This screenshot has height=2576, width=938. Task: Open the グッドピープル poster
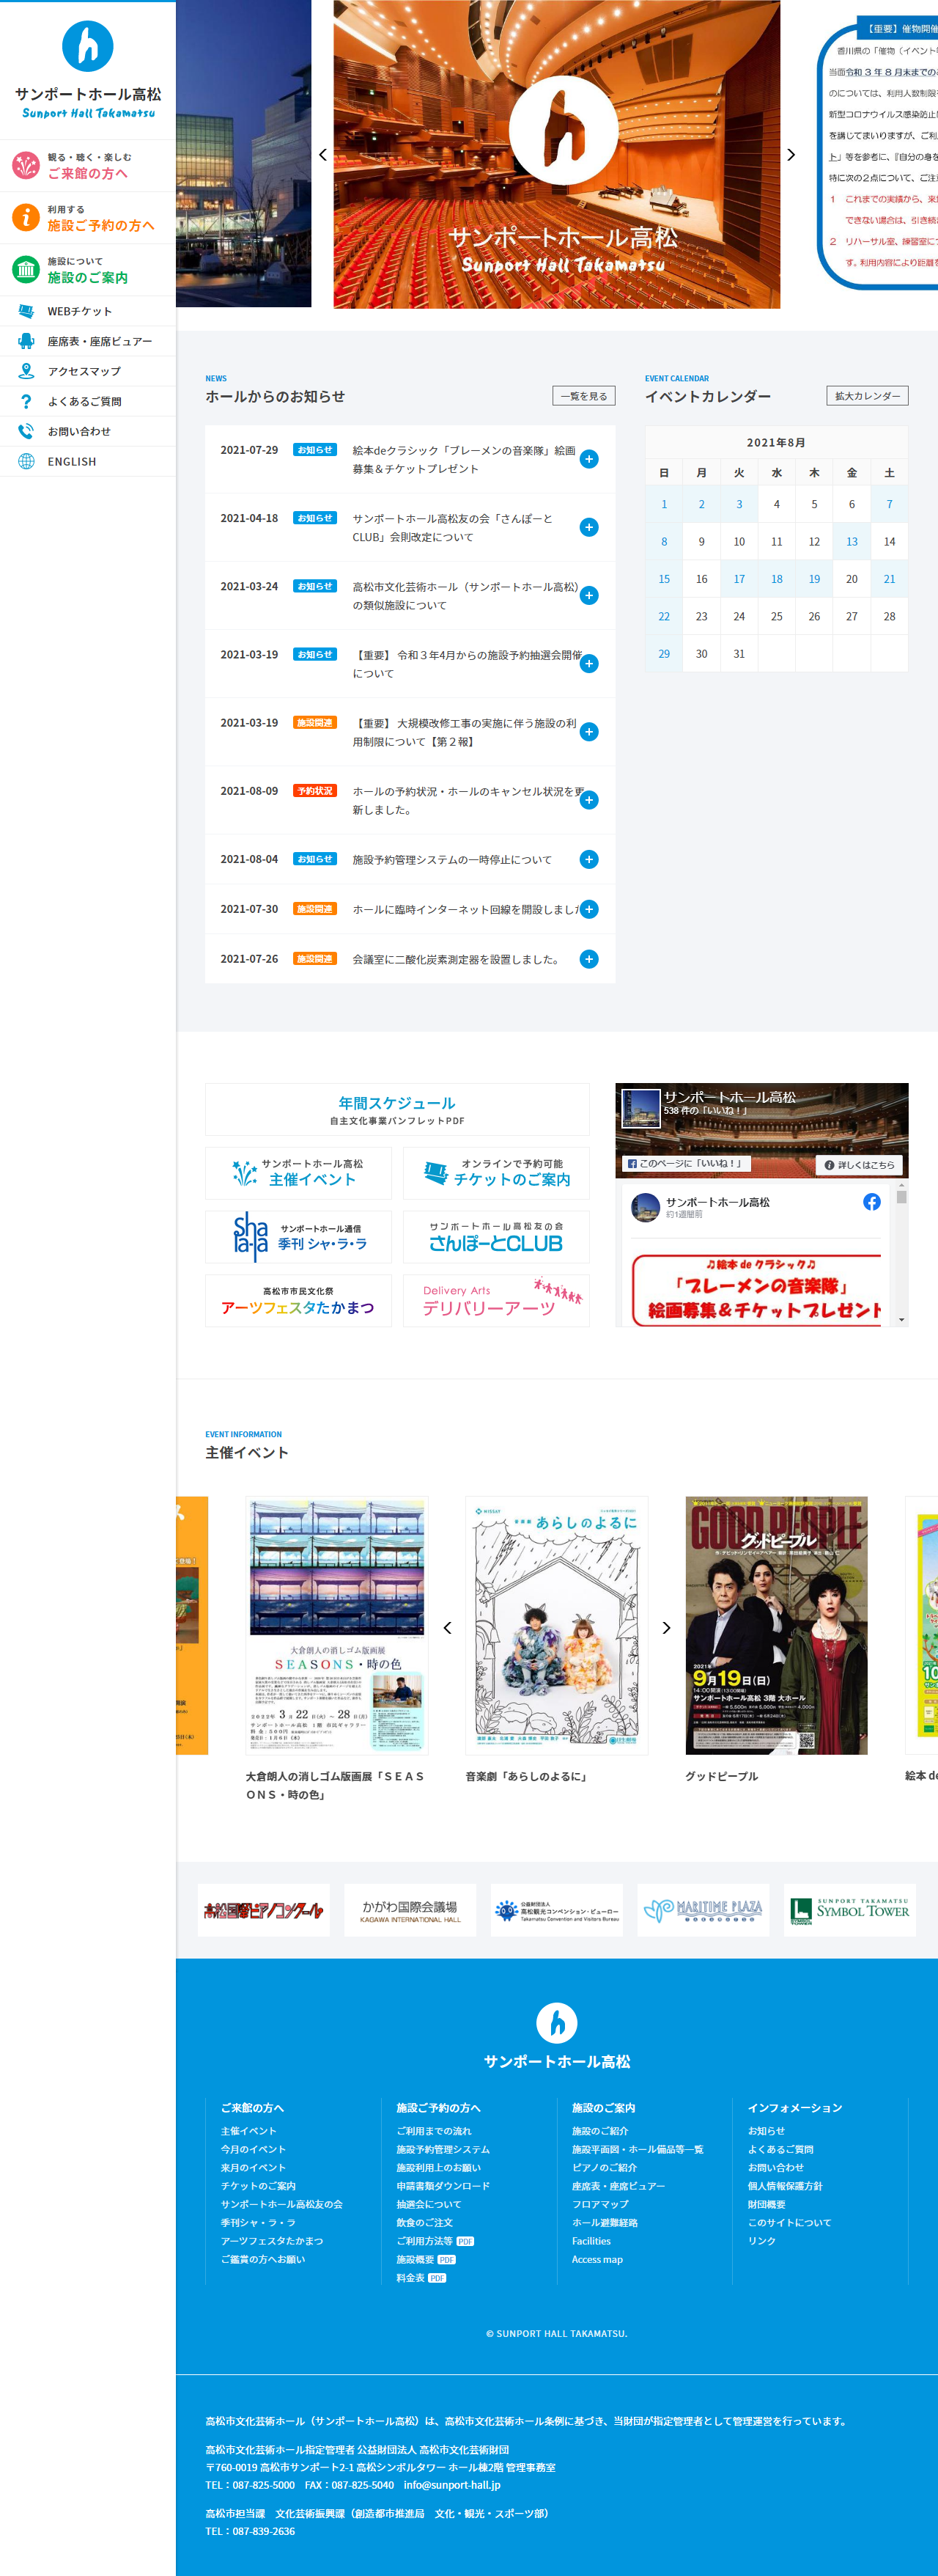coord(776,1625)
